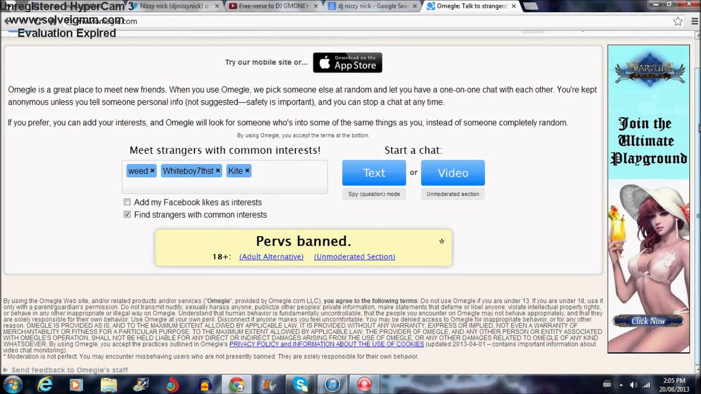701x394 pixels.
Task: Open a new browser tab
Action: 530,7
